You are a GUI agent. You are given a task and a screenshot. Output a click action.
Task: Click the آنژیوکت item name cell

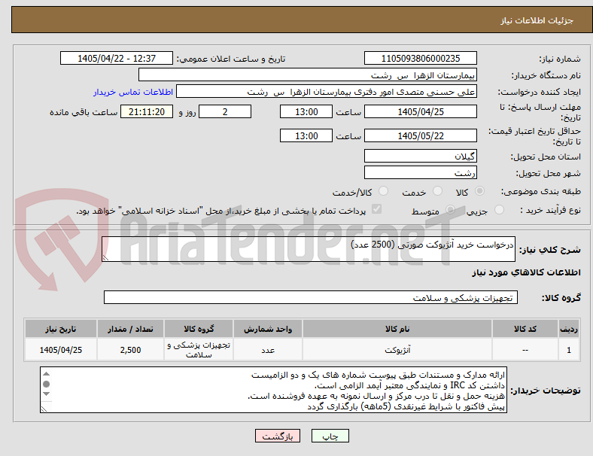[397, 350]
